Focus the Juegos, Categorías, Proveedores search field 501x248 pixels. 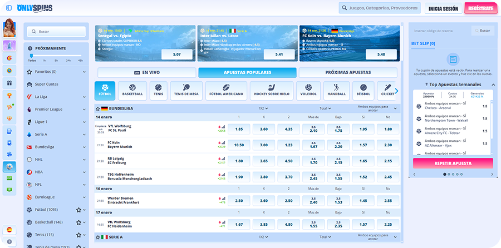pos(380,8)
